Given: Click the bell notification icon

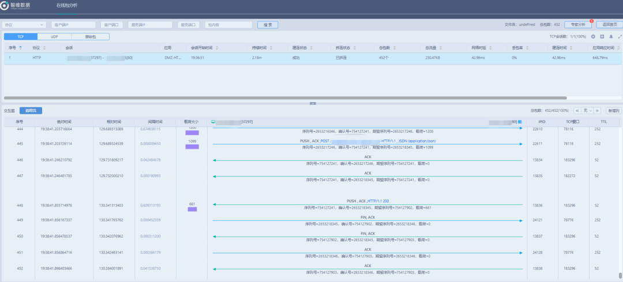Looking at the screenshot, I should click(x=611, y=36).
